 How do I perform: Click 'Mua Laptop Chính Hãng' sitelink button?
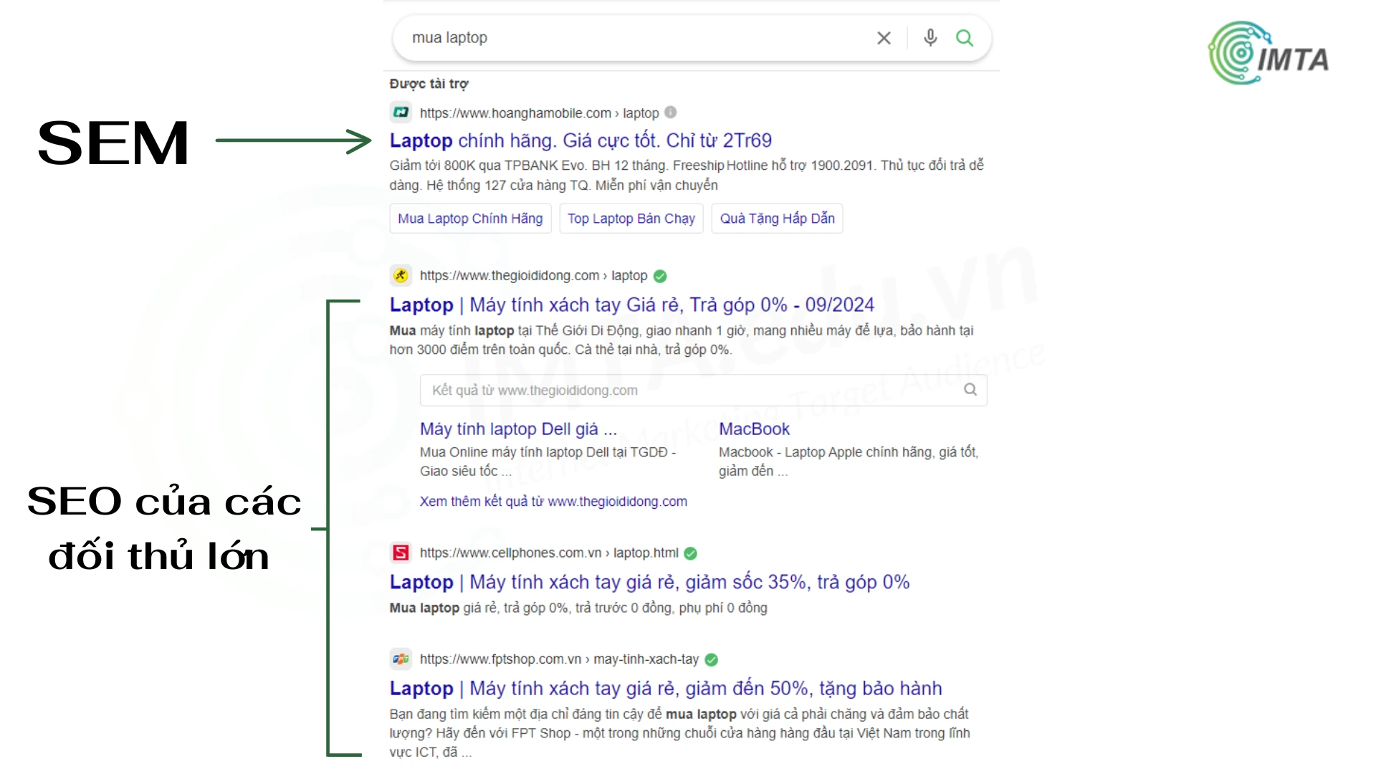pos(470,219)
